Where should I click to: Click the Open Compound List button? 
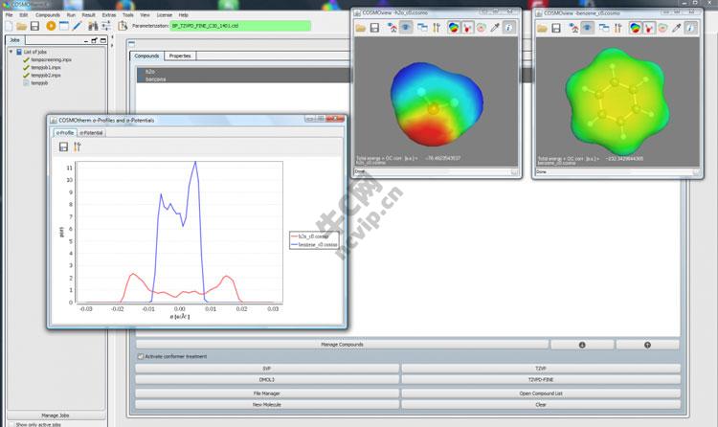[x=541, y=393]
